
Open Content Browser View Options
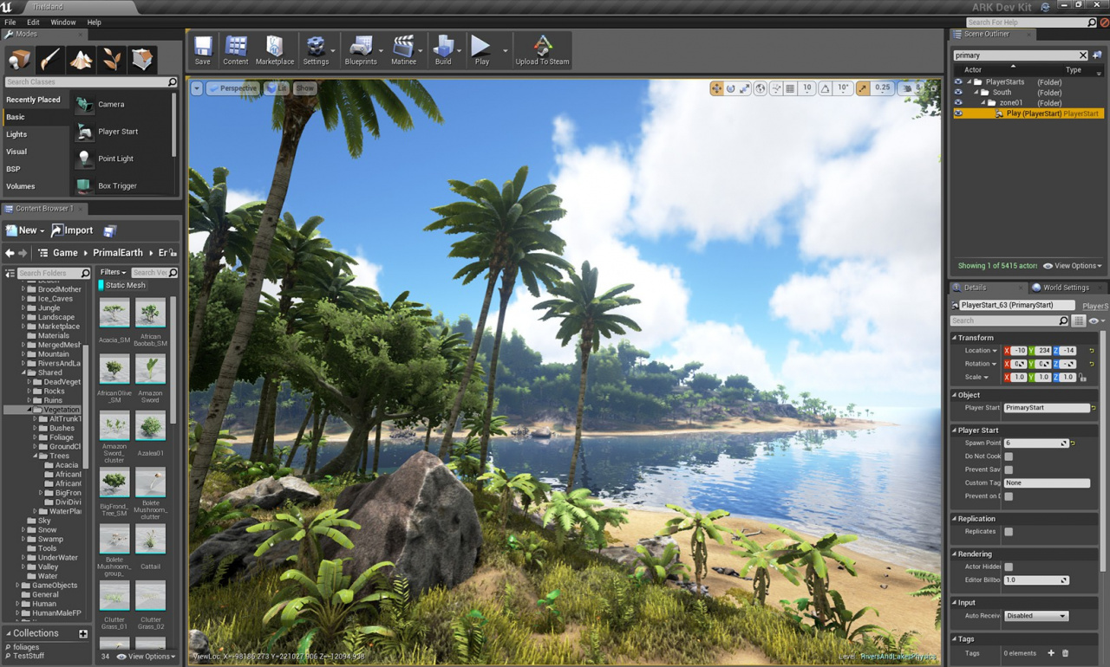[x=147, y=657]
